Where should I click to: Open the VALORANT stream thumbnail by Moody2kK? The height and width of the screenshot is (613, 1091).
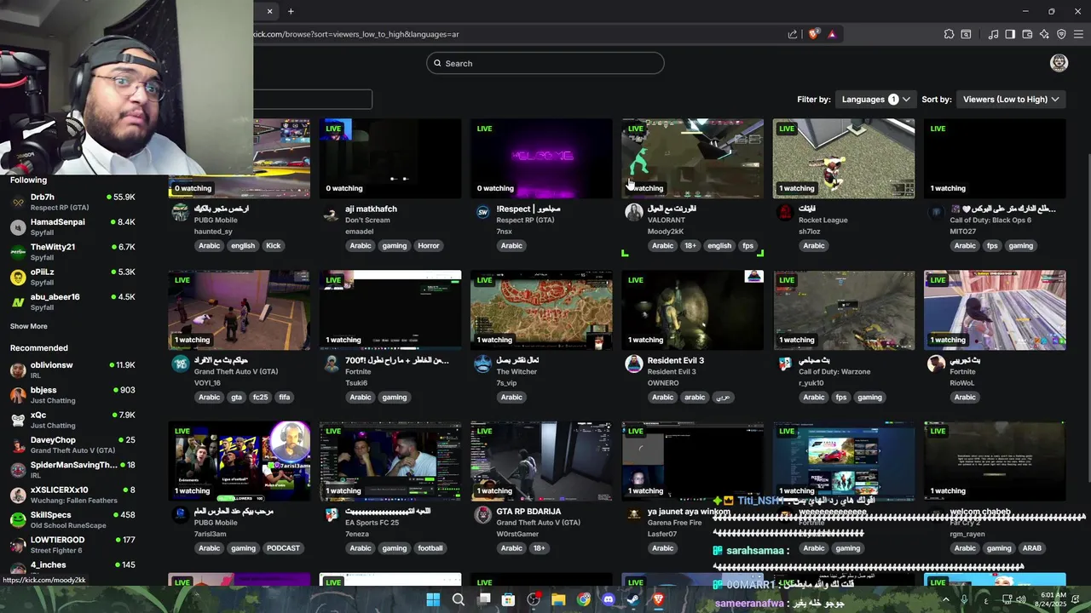[692, 158]
